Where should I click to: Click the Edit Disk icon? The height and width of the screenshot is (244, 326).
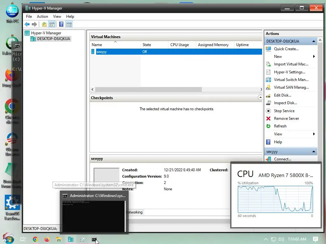[x=268, y=95]
